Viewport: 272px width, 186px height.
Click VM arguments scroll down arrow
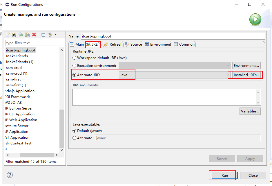[258, 103]
